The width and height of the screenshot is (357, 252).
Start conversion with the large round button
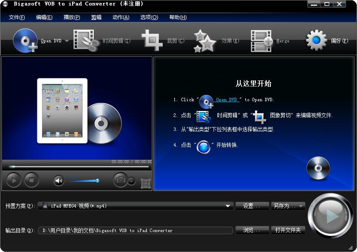coord(330,216)
